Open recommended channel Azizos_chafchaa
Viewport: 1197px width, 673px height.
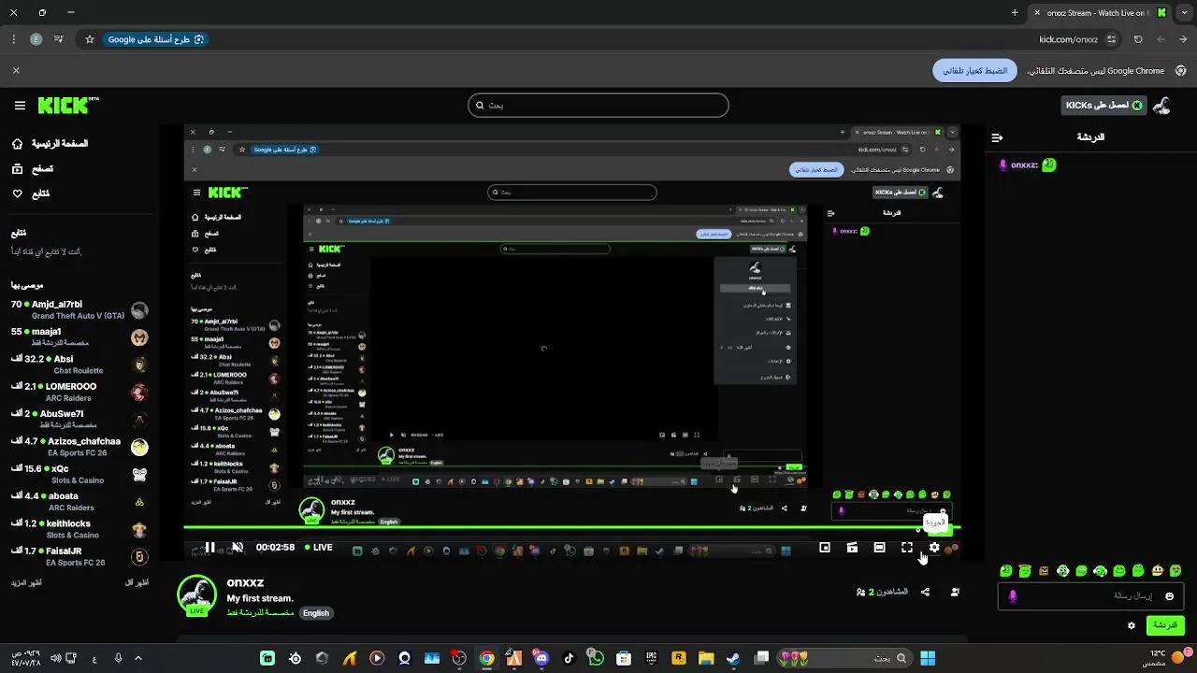click(79, 447)
